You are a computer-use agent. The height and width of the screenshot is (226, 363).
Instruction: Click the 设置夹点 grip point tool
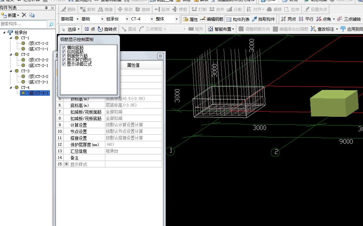(316, 10)
